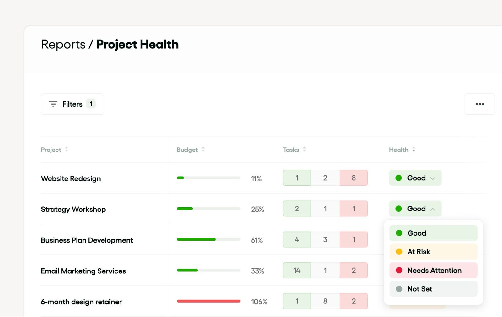Collapse Strategy Workshop health dropdown

click(x=415, y=209)
